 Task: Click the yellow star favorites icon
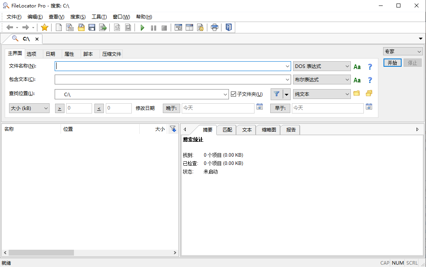click(44, 27)
